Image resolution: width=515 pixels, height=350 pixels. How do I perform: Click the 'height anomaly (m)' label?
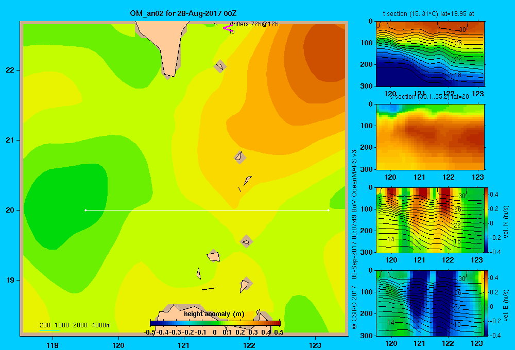click(214, 314)
